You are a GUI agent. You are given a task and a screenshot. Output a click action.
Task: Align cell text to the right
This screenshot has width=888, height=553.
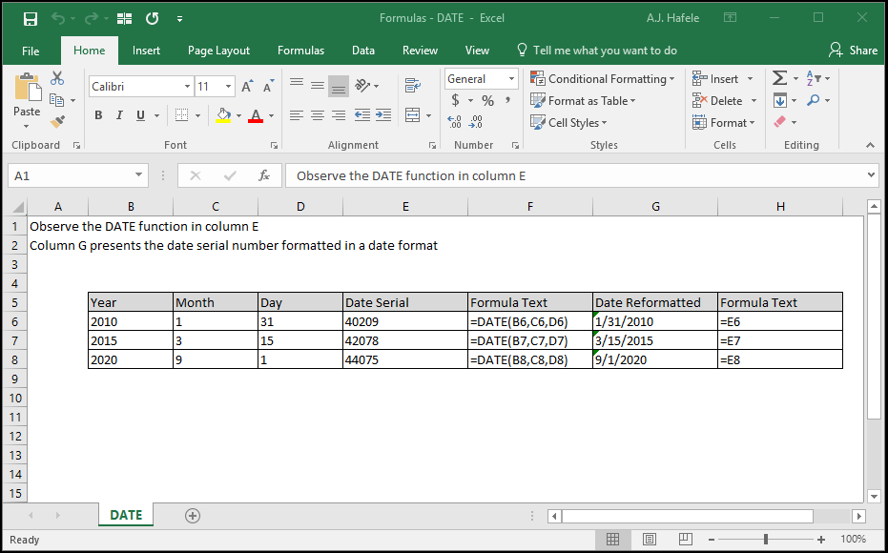339,115
